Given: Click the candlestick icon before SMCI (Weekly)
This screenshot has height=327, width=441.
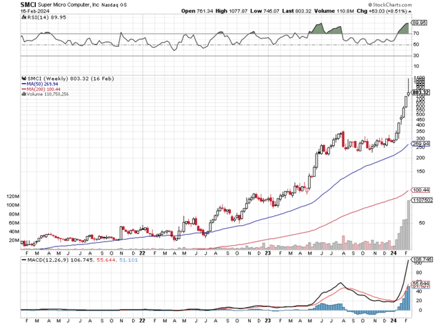Looking at the screenshot, I should pos(24,78).
